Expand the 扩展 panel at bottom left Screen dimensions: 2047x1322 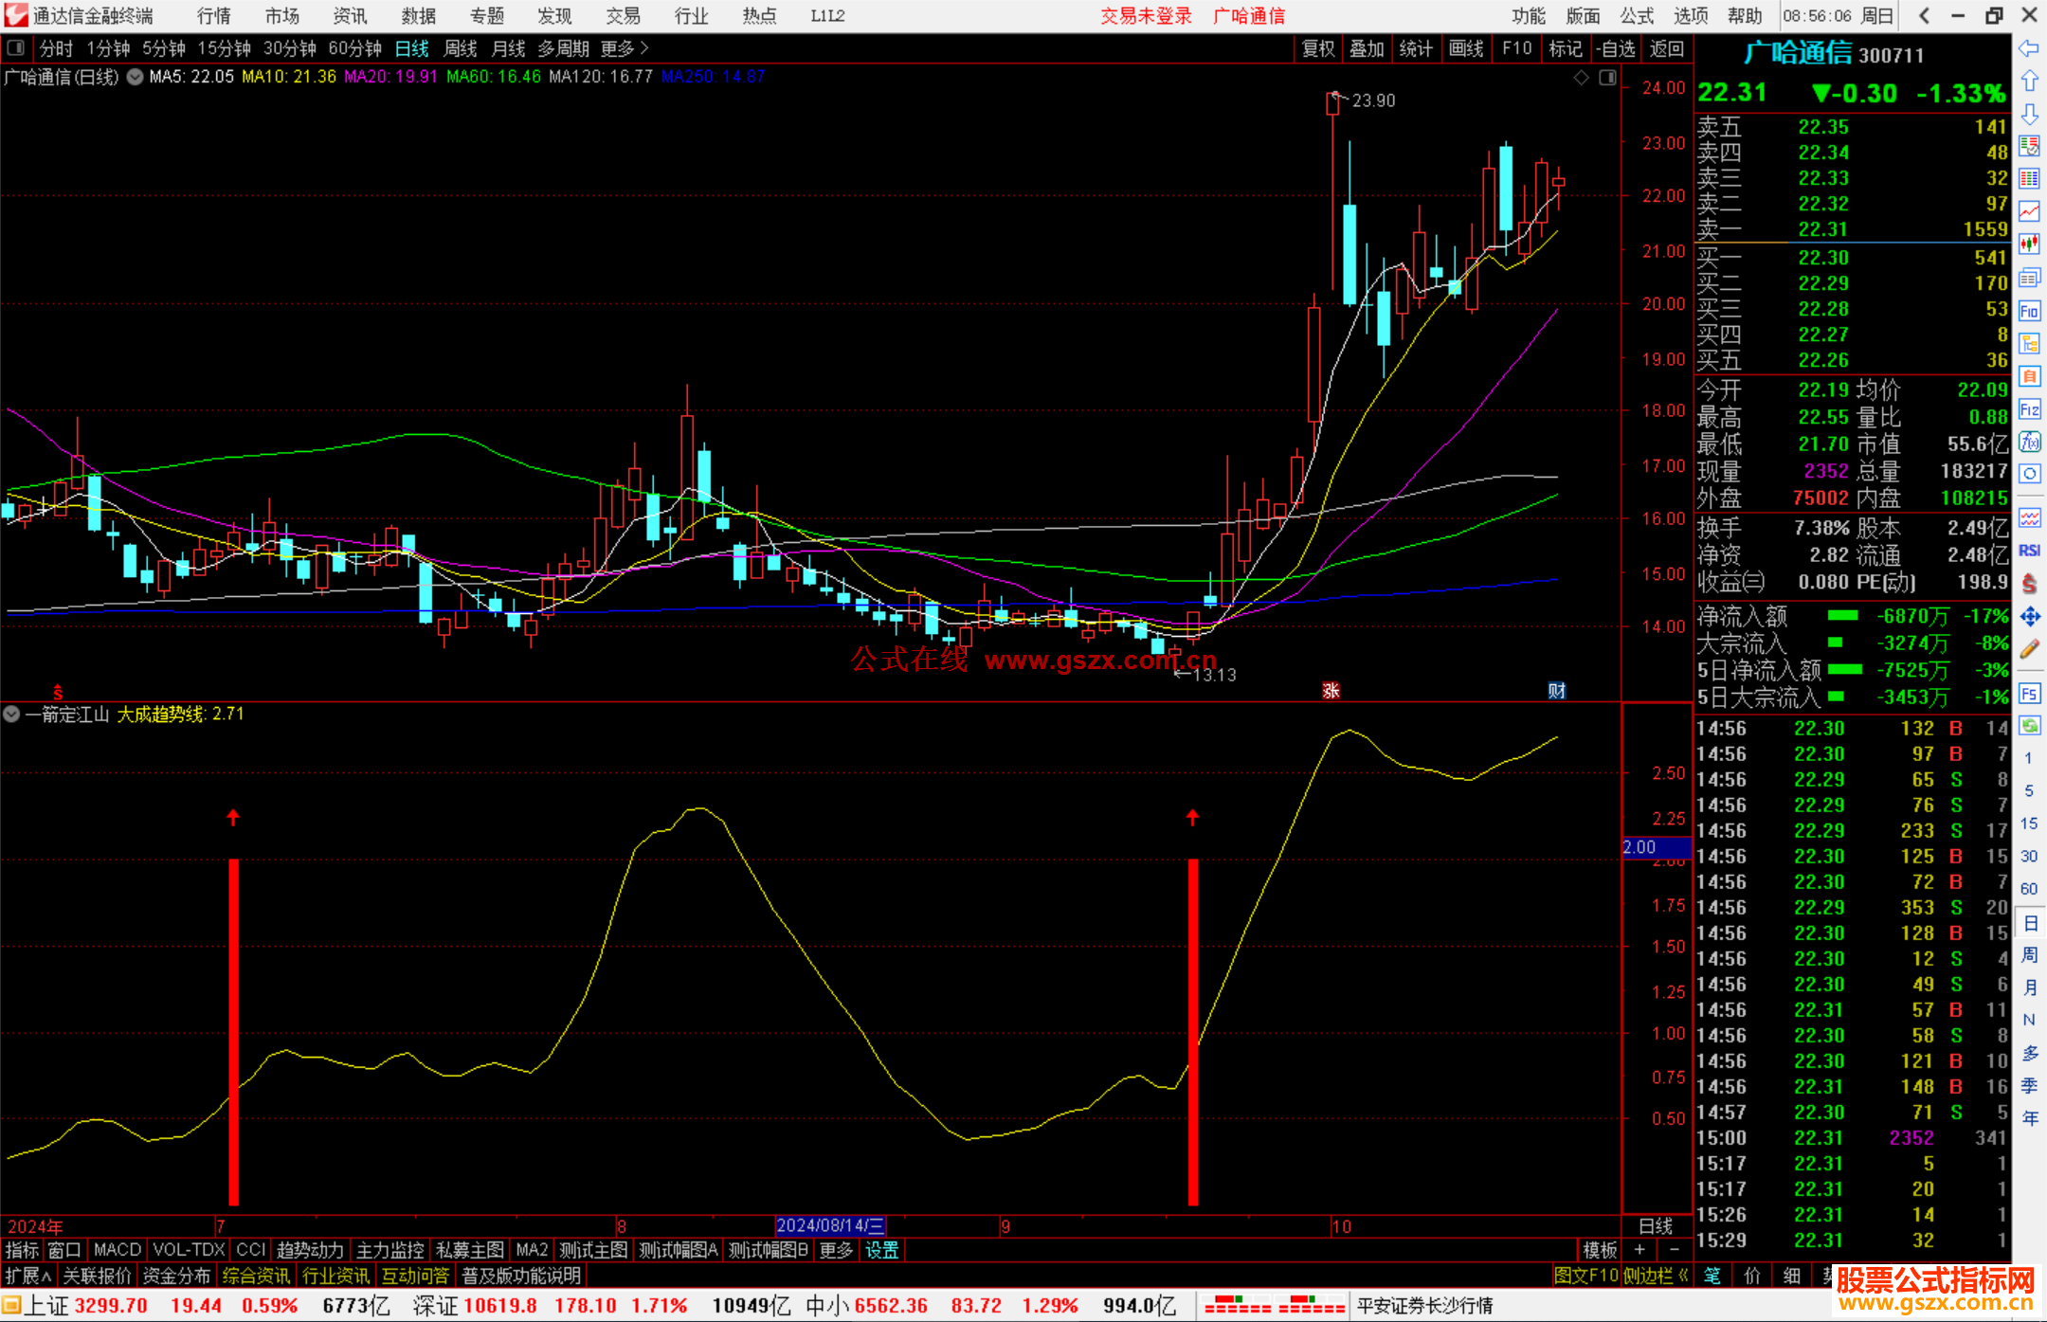pyautogui.click(x=28, y=1276)
